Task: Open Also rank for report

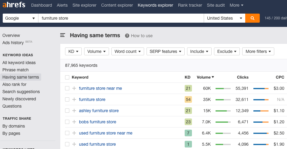Action: pyautogui.click(x=15, y=84)
